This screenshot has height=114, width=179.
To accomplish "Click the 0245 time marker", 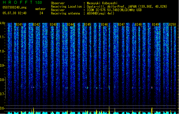I will [87, 25].
